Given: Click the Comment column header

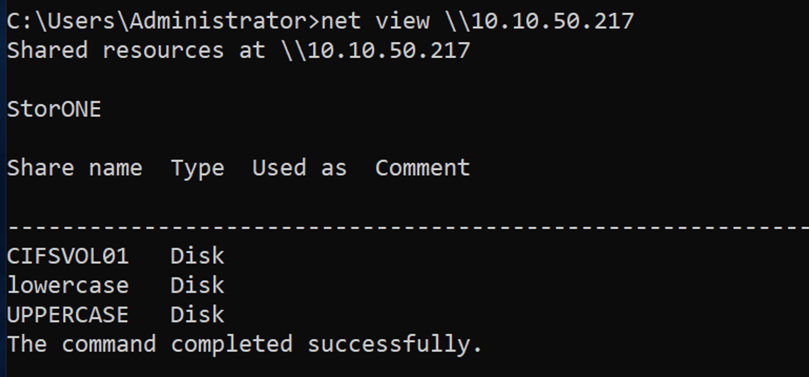Looking at the screenshot, I should click(x=422, y=168).
